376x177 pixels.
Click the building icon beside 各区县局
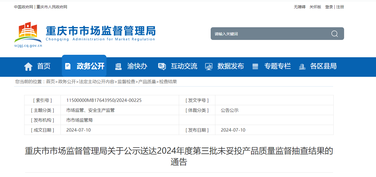(x=302, y=66)
